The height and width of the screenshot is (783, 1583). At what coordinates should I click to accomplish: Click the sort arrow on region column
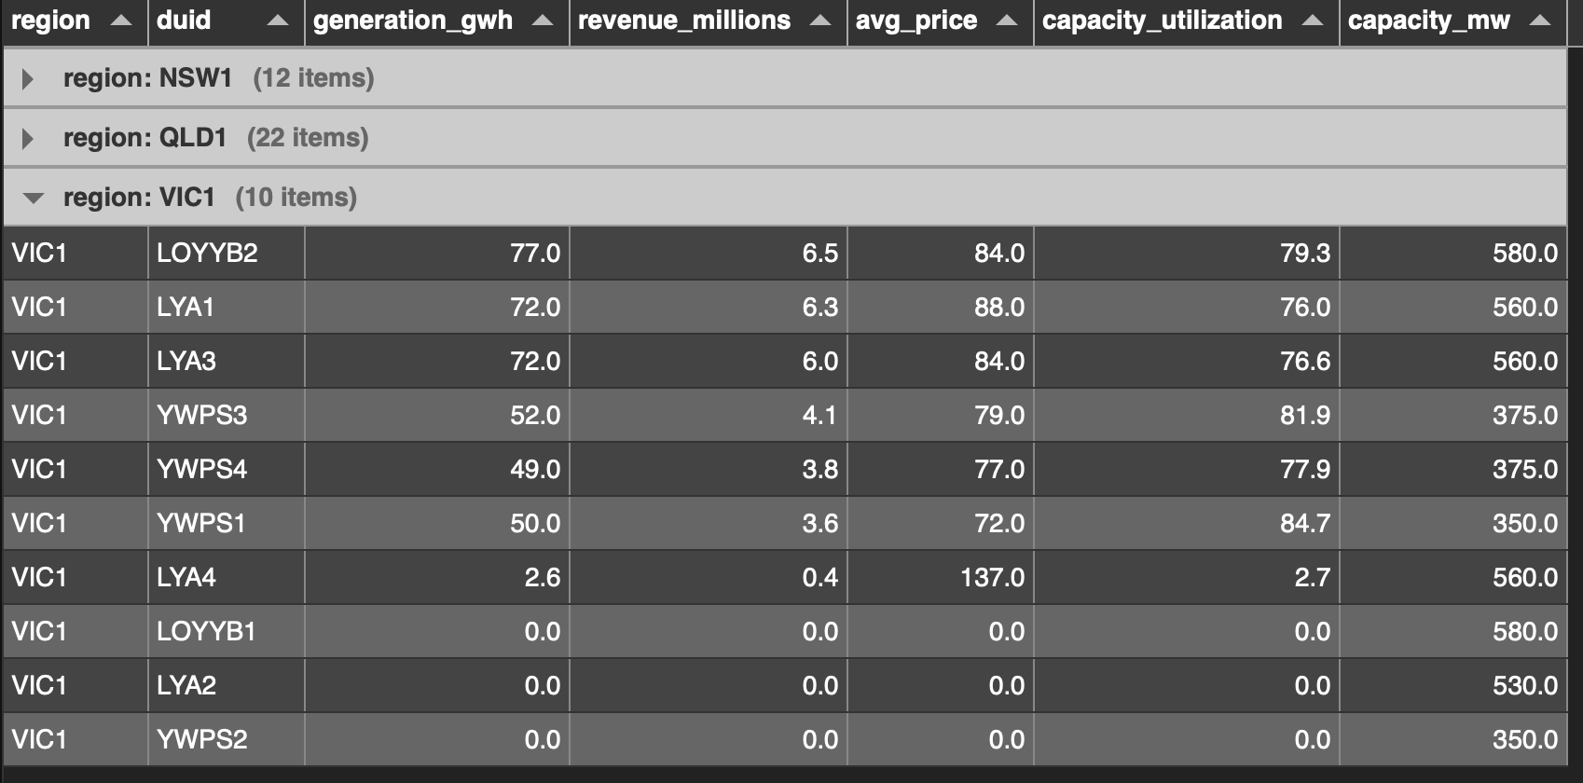(119, 20)
